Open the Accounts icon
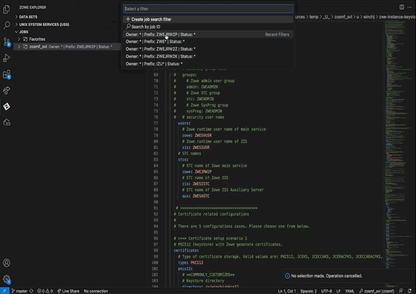 coord(6,263)
